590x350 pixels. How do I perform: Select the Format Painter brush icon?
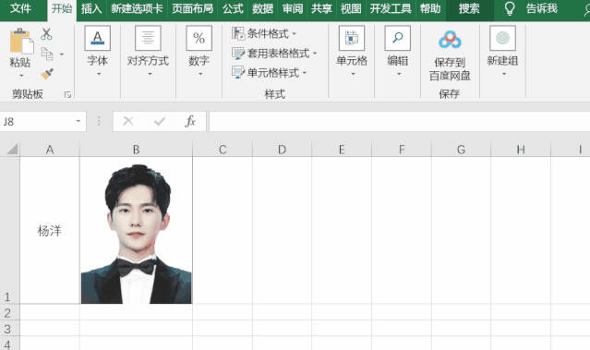point(47,74)
